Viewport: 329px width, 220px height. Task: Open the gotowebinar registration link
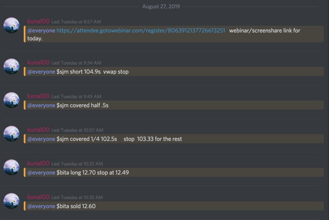[x=141, y=31]
